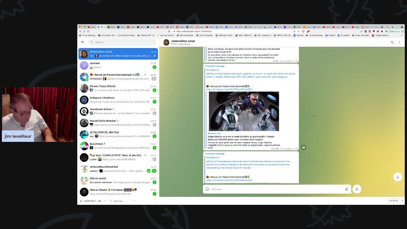Image resolution: width=407 pixels, height=229 pixels.
Task: Open Ollorun Wealth Formation group
Action: (x=118, y=192)
